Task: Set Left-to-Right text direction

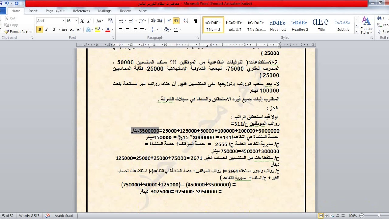Action: (x=169, y=21)
